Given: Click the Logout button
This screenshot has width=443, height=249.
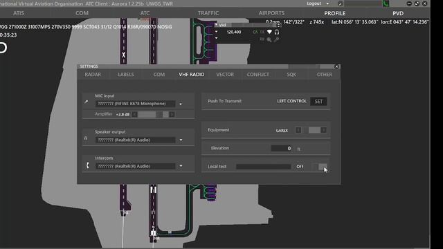Looking at the screenshot, I should [314, 3].
